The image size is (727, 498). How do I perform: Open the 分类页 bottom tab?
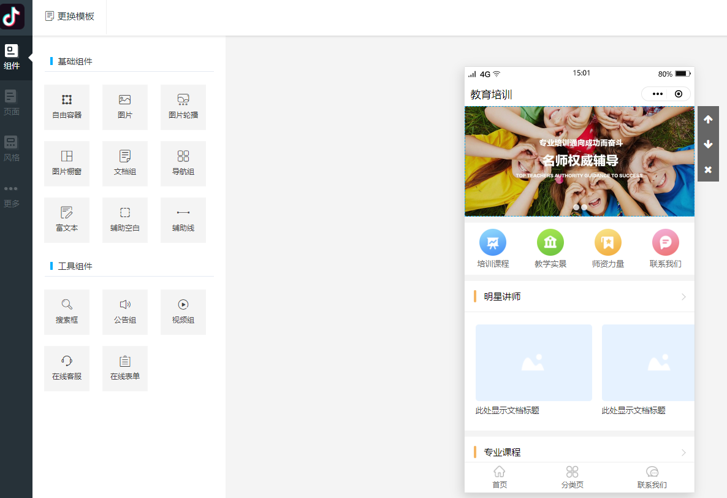pyautogui.click(x=572, y=477)
